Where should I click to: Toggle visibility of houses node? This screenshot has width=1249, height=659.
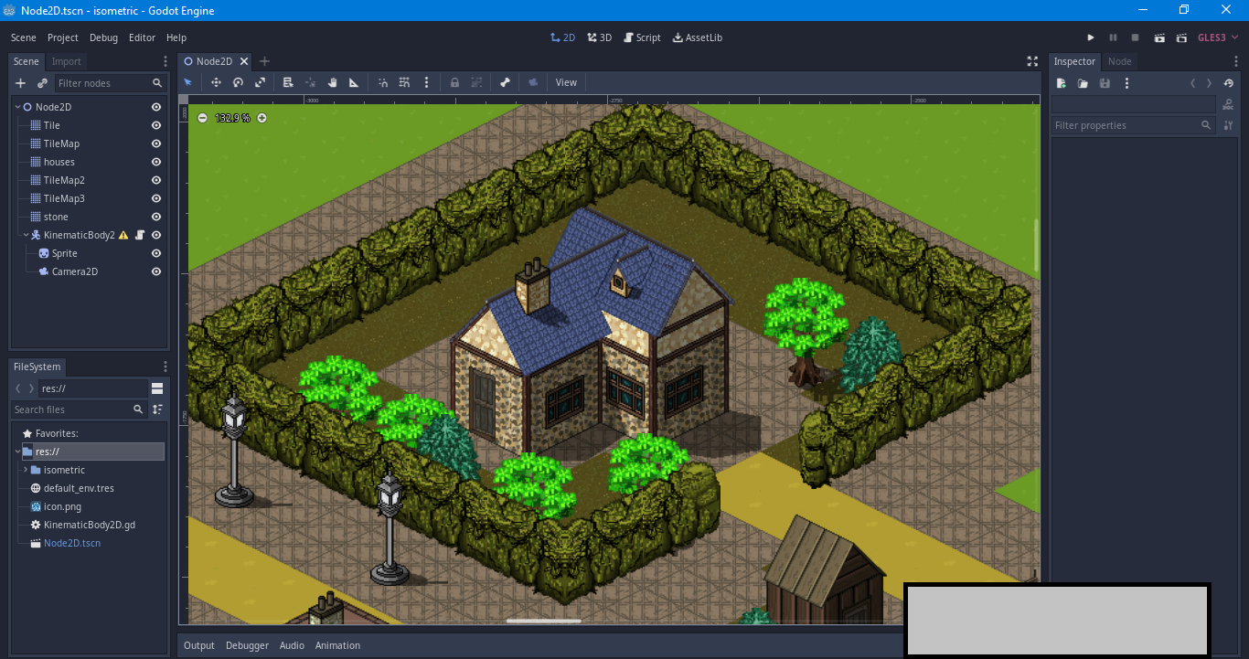(x=156, y=162)
